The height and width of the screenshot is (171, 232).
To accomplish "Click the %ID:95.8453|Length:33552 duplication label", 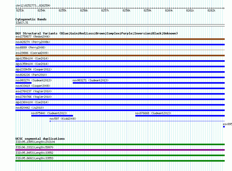I will (34, 153).
